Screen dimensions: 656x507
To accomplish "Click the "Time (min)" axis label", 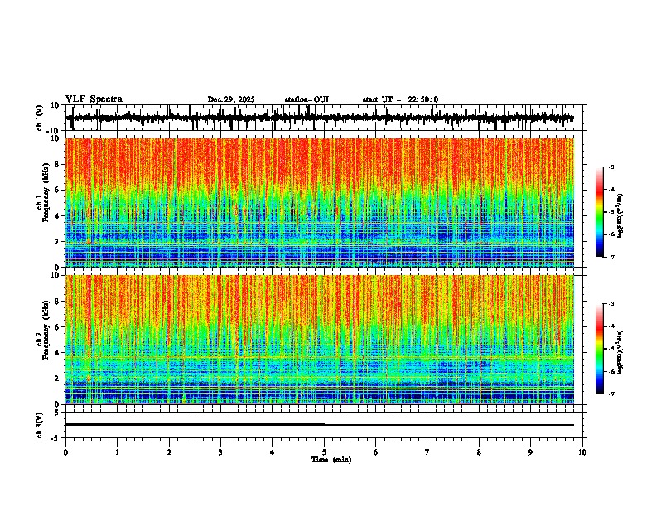I will pyautogui.click(x=331, y=460).
